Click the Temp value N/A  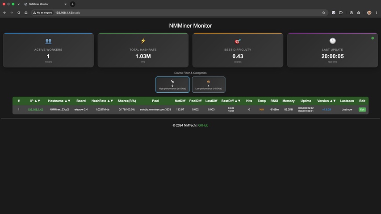(x=261, y=109)
